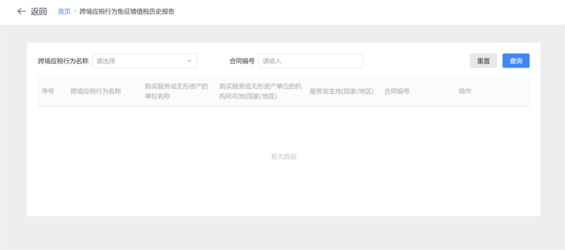Click the 操作 column header
Viewport: 565px width, 250px height.
coord(465,91)
